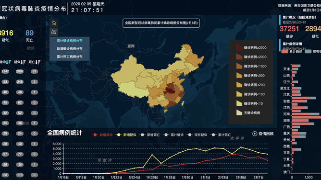Click the 2147 confirmed count badge

click(x=5, y=71)
